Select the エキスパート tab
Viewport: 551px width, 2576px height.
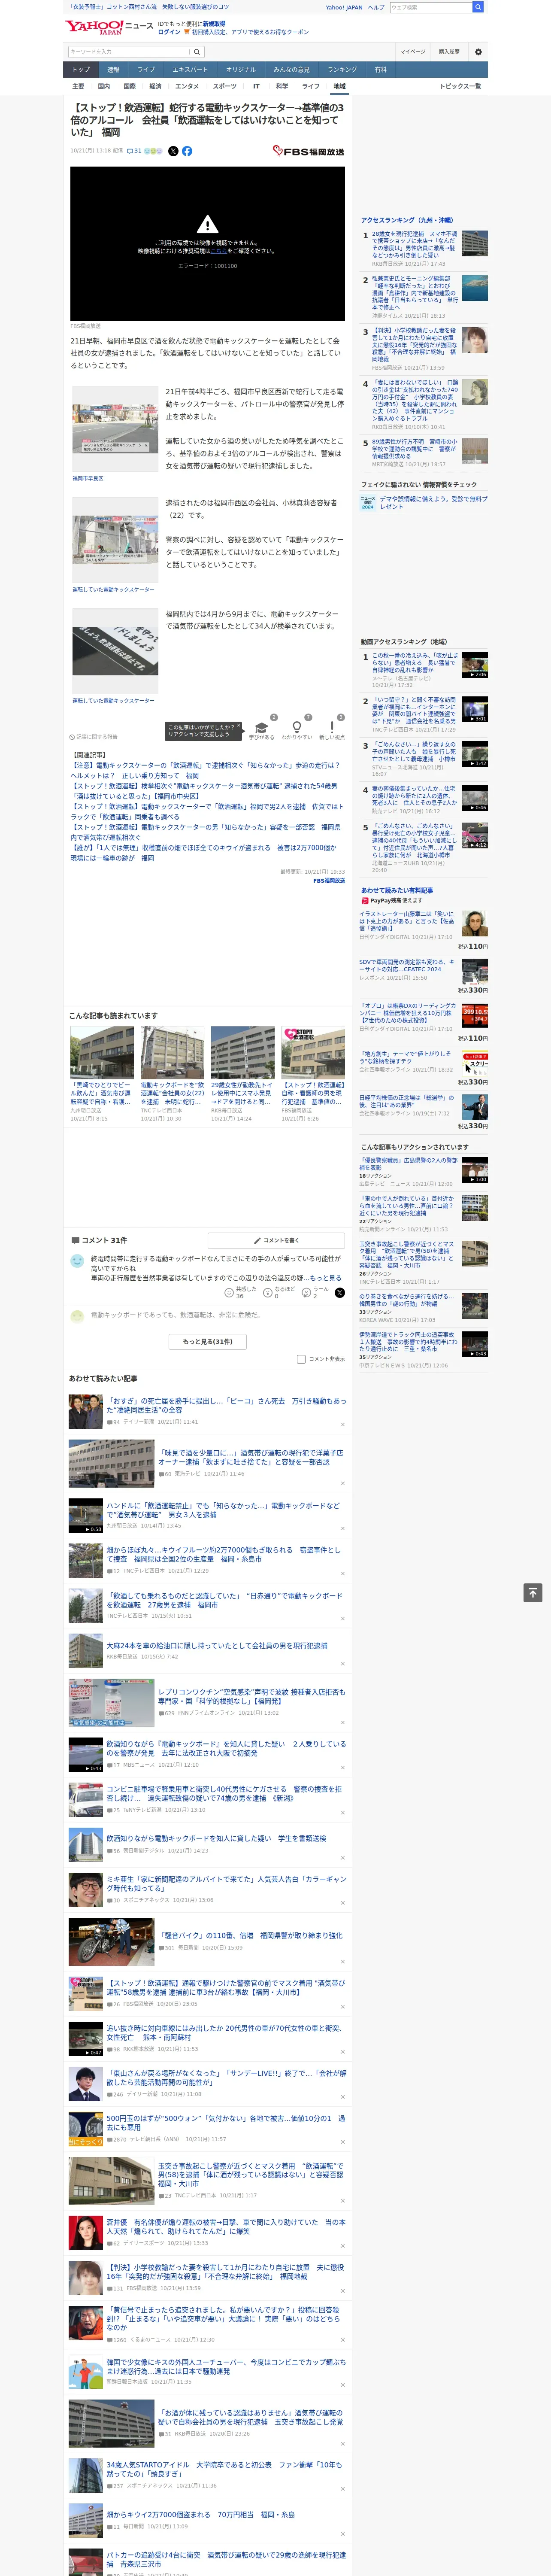point(190,70)
